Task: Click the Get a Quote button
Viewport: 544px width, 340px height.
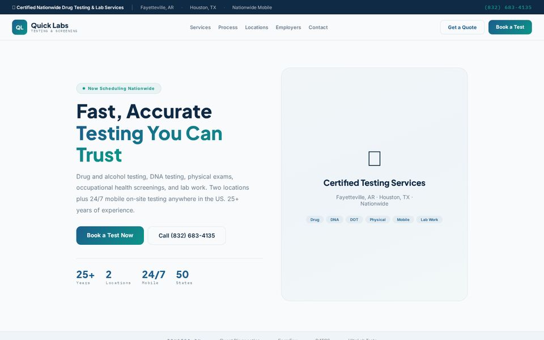Action: tap(462, 27)
